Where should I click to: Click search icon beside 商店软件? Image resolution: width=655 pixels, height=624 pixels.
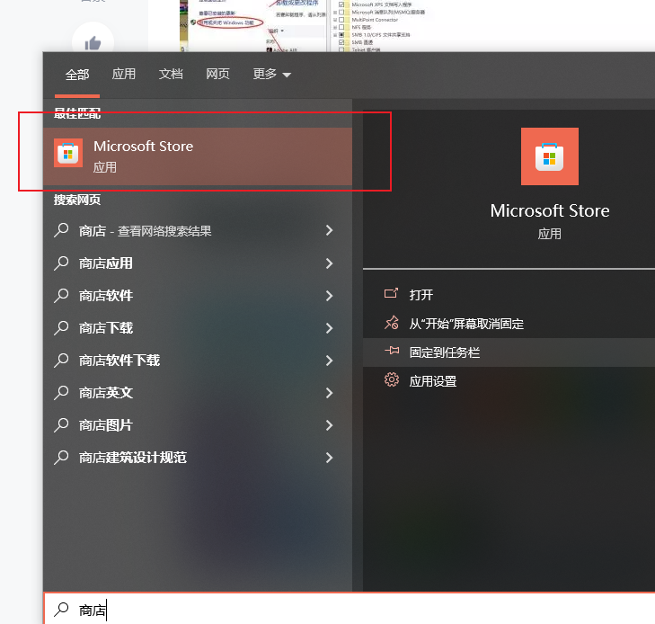[61, 296]
